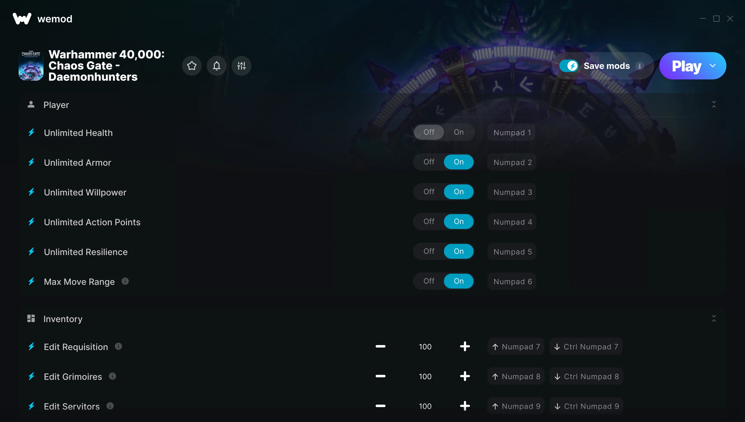Disable the Save mods switch

[569, 66]
